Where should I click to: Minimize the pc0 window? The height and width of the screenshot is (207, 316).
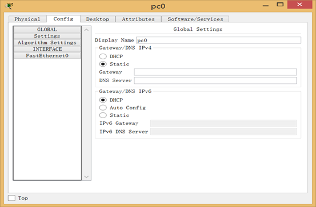pyautogui.click(x=266, y=5)
